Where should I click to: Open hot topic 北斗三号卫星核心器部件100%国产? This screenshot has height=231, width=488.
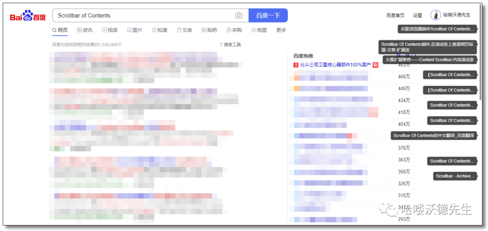pos(335,65)
